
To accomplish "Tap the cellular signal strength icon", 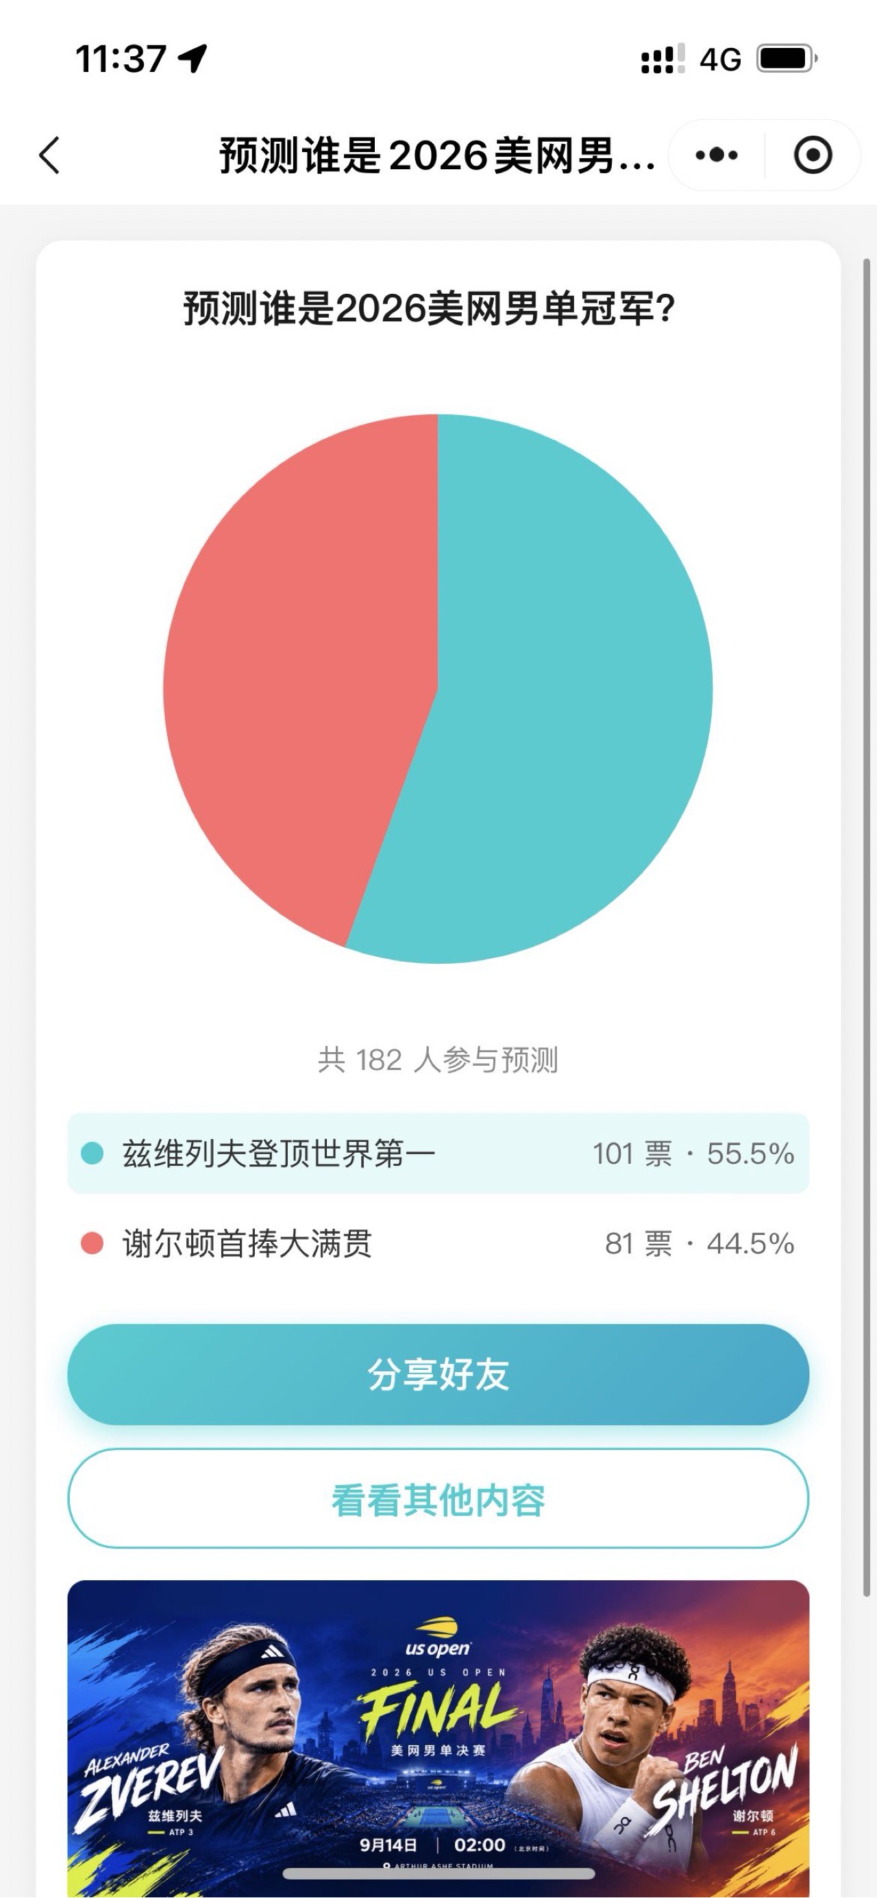I will [x=663, y=59].
